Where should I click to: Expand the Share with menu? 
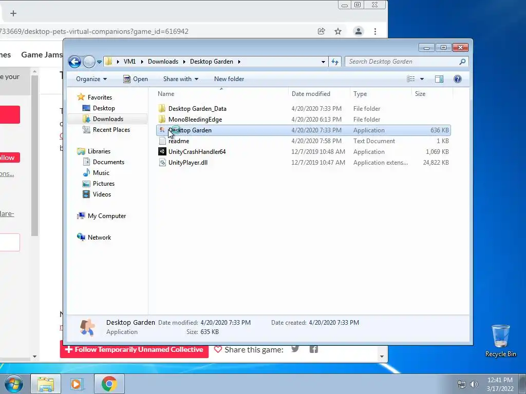(180, 79)
